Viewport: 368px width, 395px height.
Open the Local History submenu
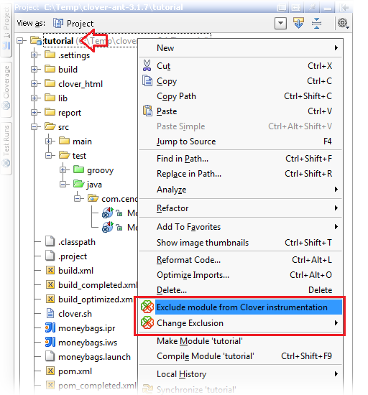pyautogui.click(x=241, y=374)
